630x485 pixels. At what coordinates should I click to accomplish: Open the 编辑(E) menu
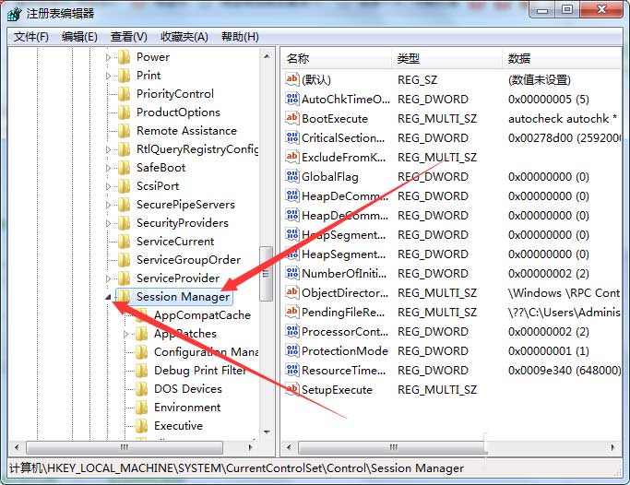point(79,37)
